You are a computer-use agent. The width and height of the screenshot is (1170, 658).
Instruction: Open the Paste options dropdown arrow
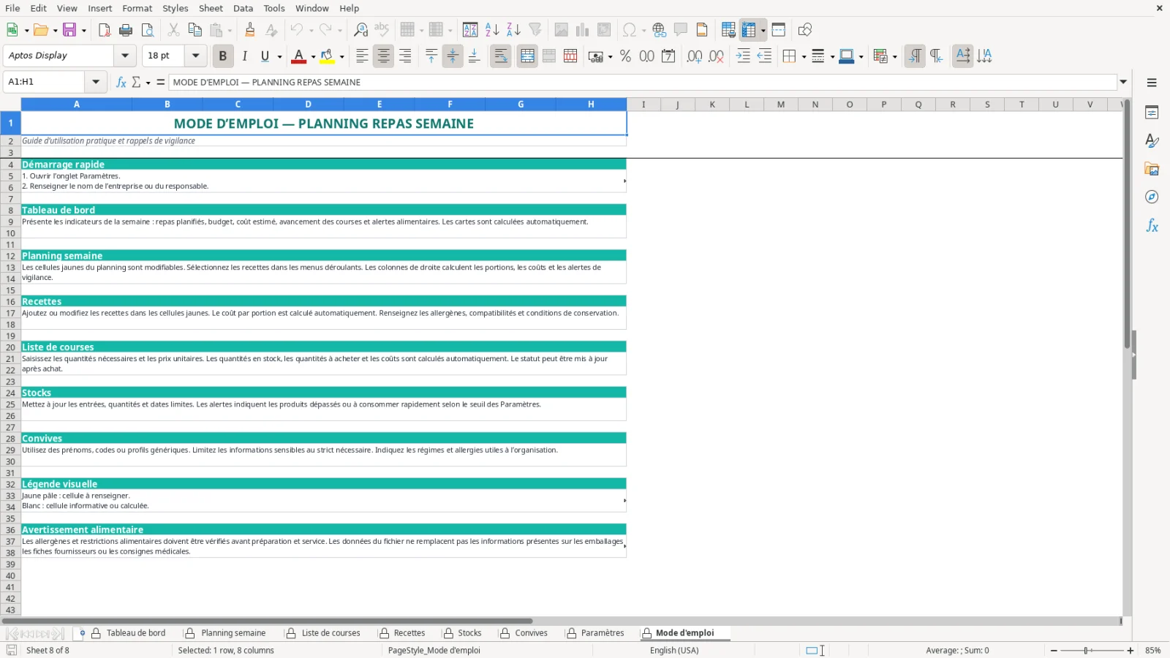pos(230,30)
